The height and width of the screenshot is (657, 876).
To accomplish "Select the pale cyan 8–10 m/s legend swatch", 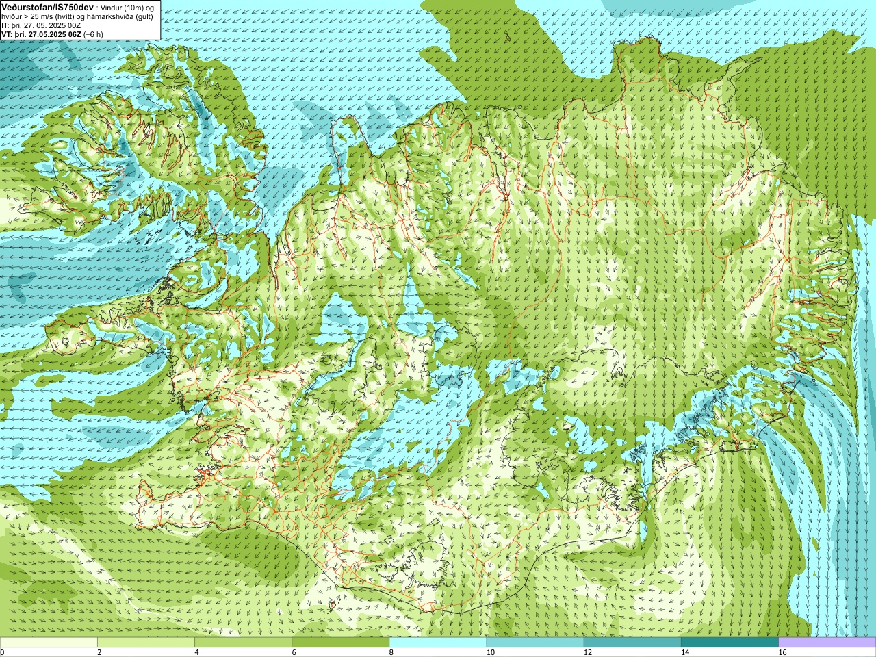I will 438,643.
